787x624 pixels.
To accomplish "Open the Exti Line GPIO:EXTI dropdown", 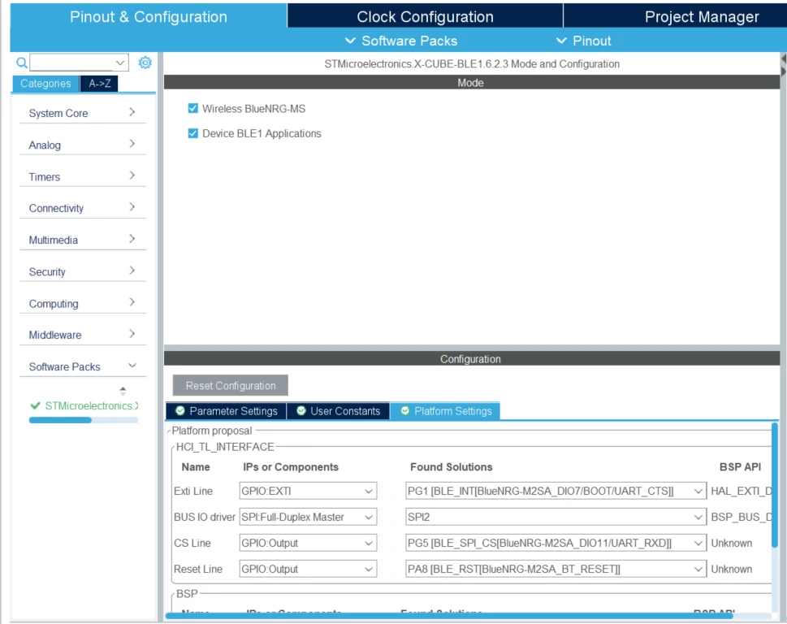I will coord(308,491).
